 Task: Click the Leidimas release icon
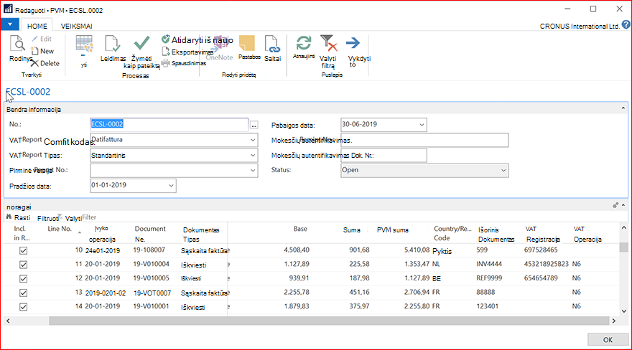click(112, 44)
